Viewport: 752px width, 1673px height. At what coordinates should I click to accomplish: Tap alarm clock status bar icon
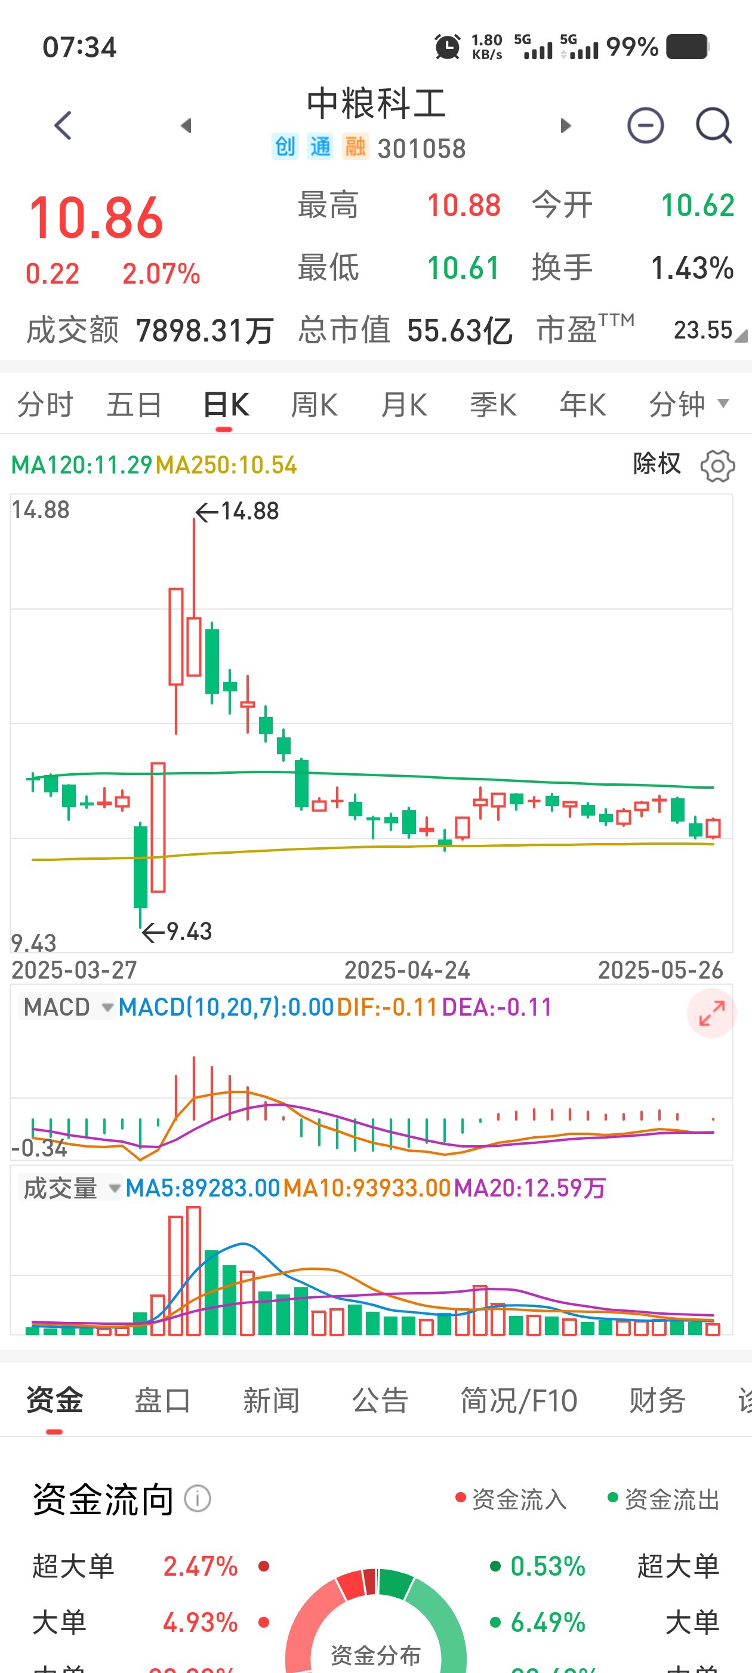point(448,47)
